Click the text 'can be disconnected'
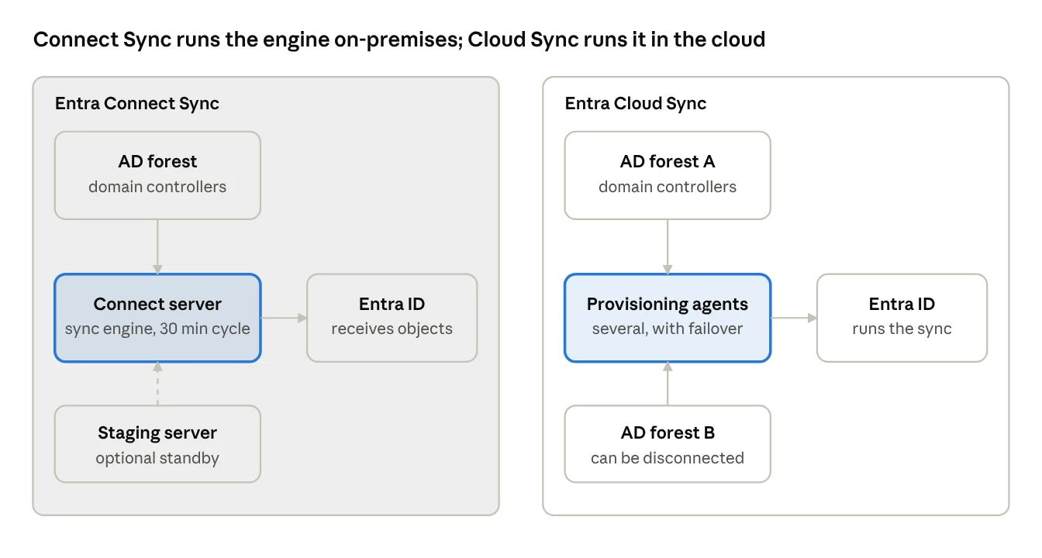1042x558 pixels. coord(668,458)
